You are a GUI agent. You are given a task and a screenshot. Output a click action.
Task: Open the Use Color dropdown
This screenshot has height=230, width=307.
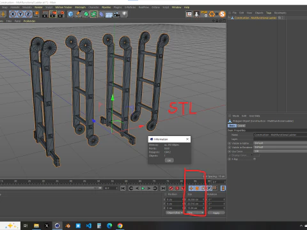(x=280, y=151)
